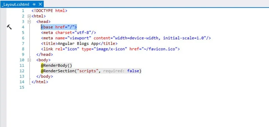Screen dimensions: 269x127
Task: Click the false keyword value
Action: tap(133, 71)
